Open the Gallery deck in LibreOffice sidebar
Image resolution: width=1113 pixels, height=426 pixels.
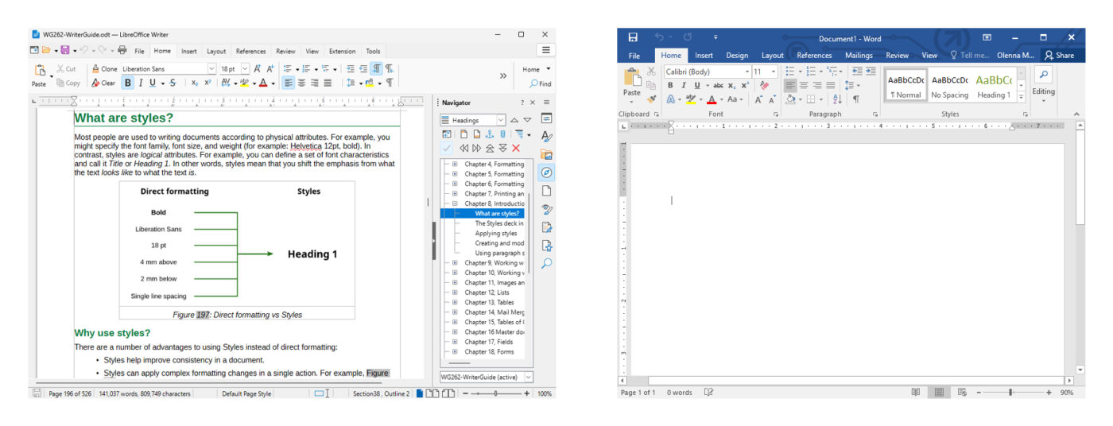point(546,154)
